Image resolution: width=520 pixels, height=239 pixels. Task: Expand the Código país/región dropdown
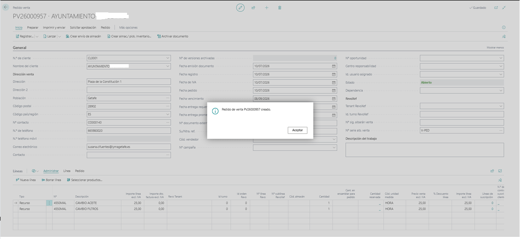[x=167, y=114]
